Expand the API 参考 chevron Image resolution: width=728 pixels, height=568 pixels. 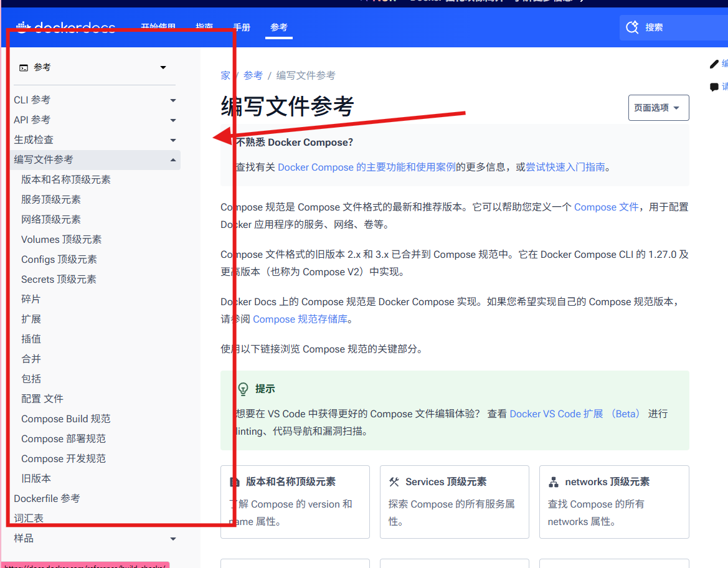tap(173, 120)
